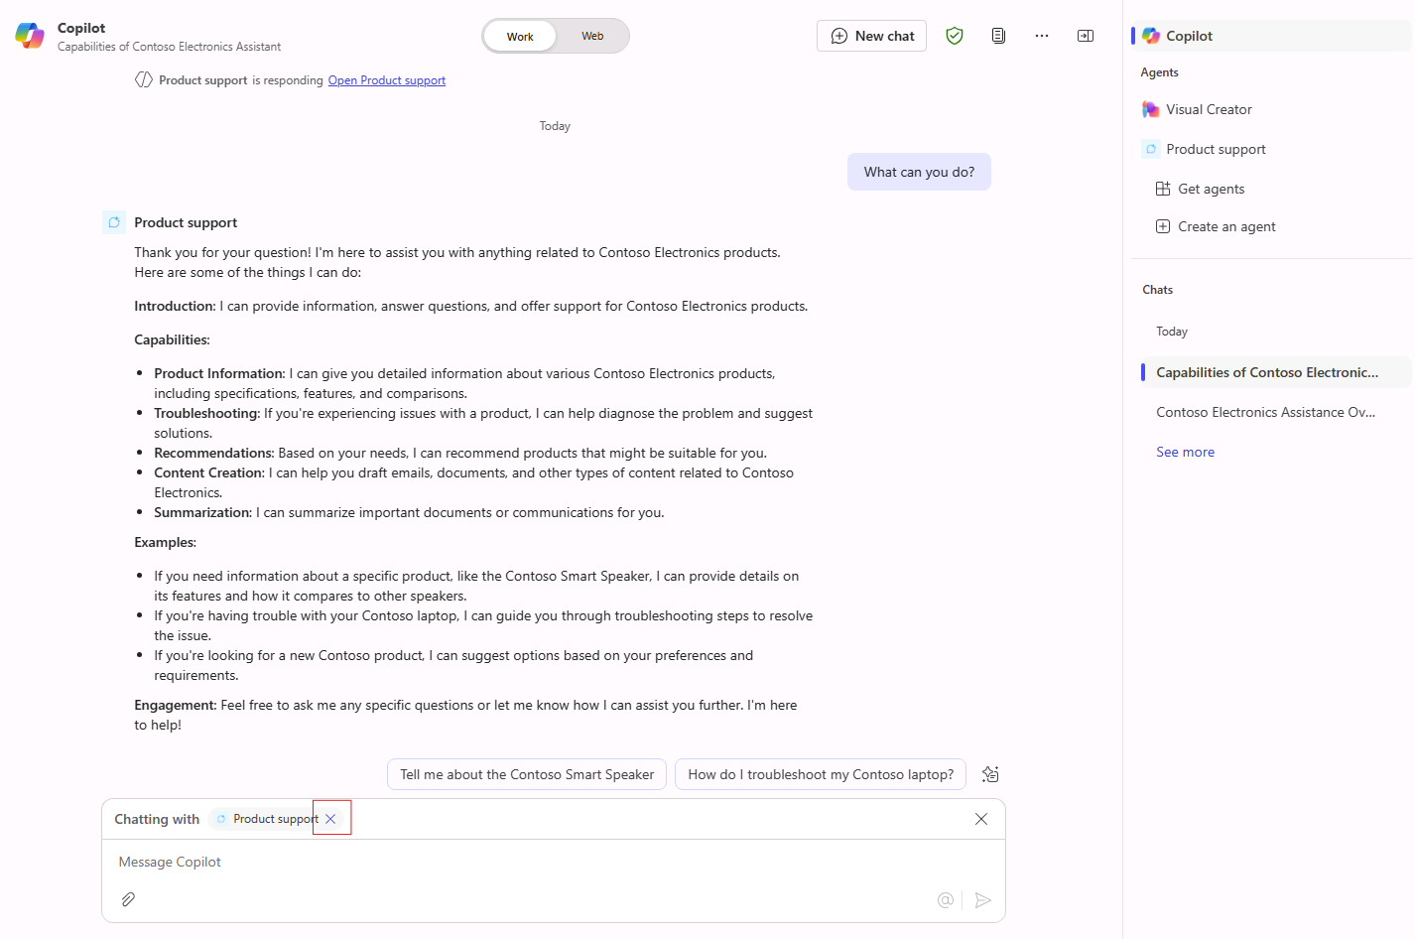Click the 'What can you do?' message bubble
This screenshot has width=1415, height=939.
point(919,172)
